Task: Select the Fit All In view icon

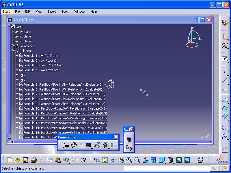Action: point(105,160)
